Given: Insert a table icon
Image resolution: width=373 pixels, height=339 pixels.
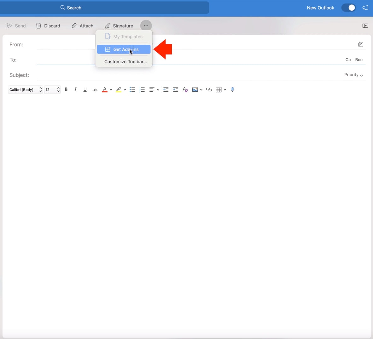Looking at the screenshot, I should pyautogui.click(x=219, y=89).
